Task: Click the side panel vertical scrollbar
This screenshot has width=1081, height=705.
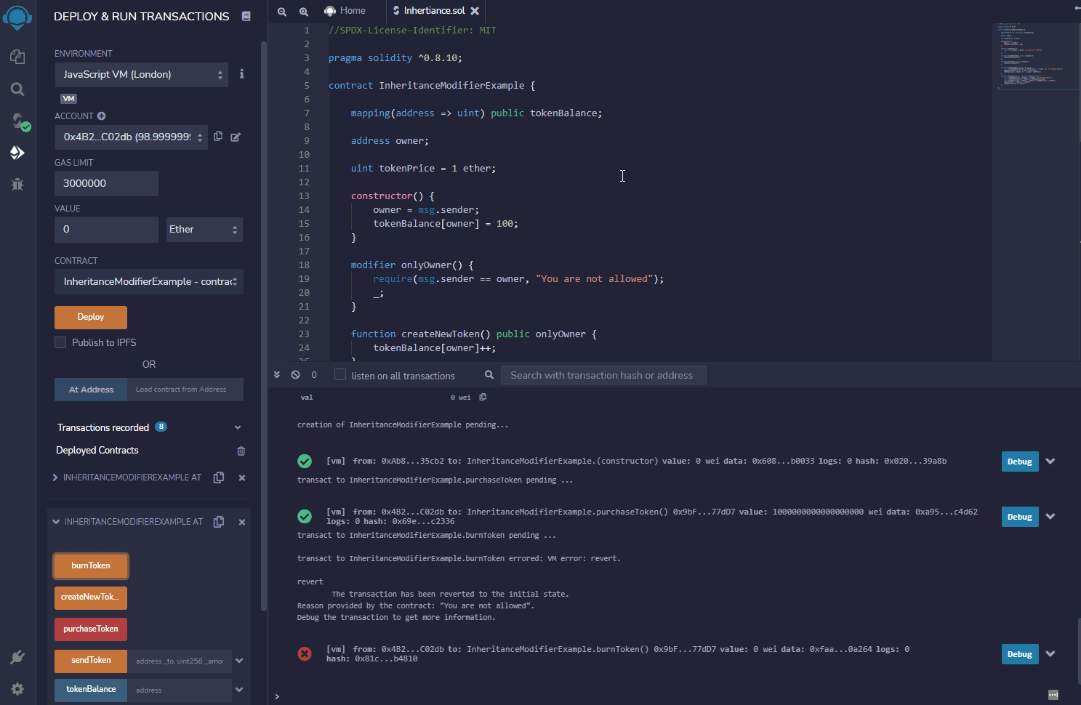Action: (263, 327)
